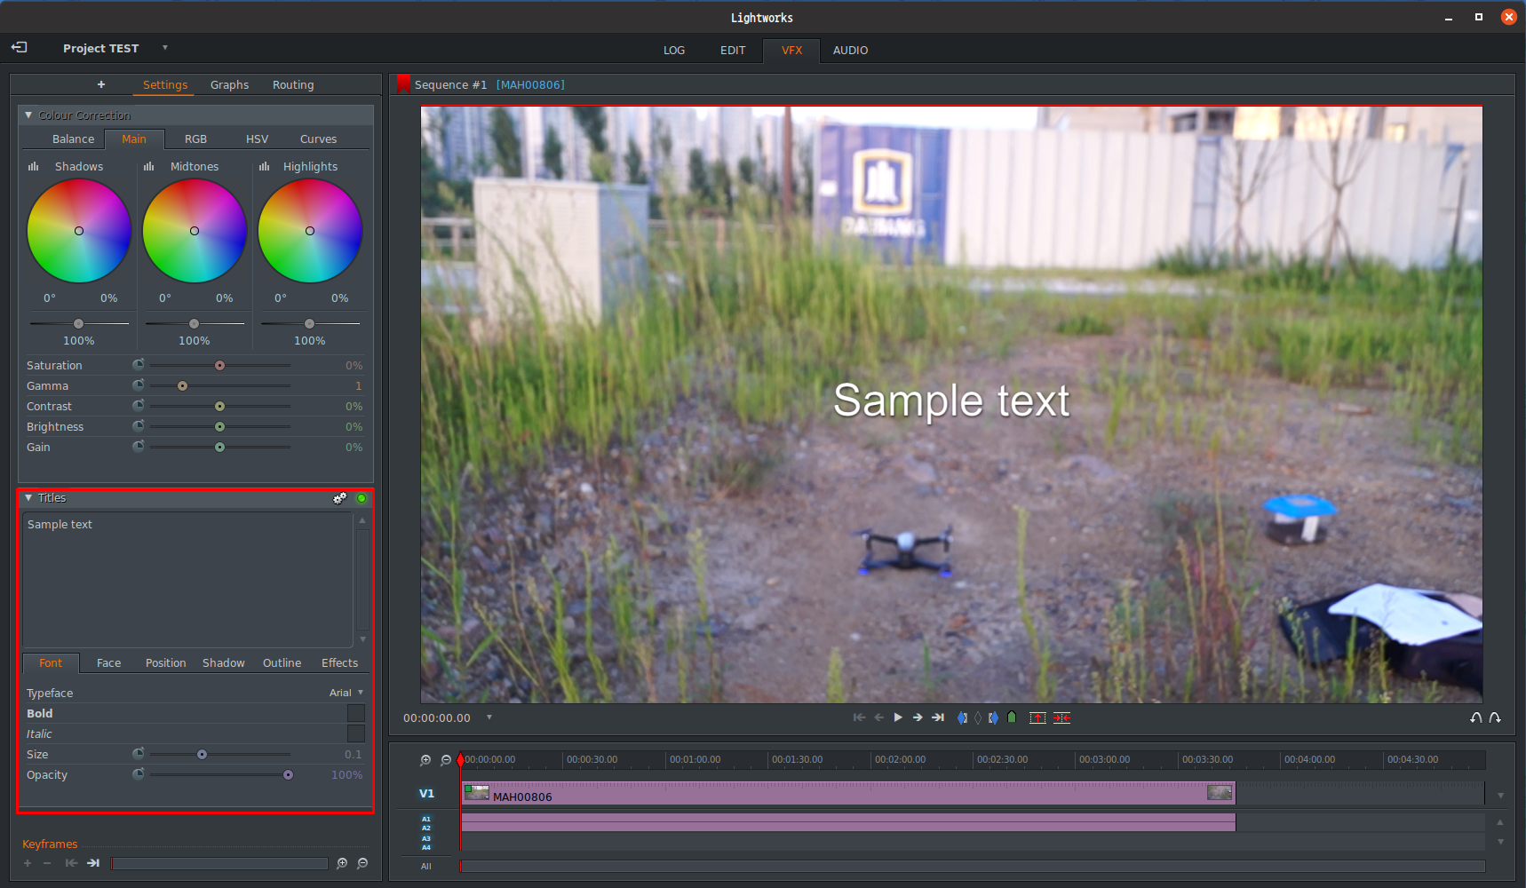Select the Balance colour tab

(x=73, y=139)
